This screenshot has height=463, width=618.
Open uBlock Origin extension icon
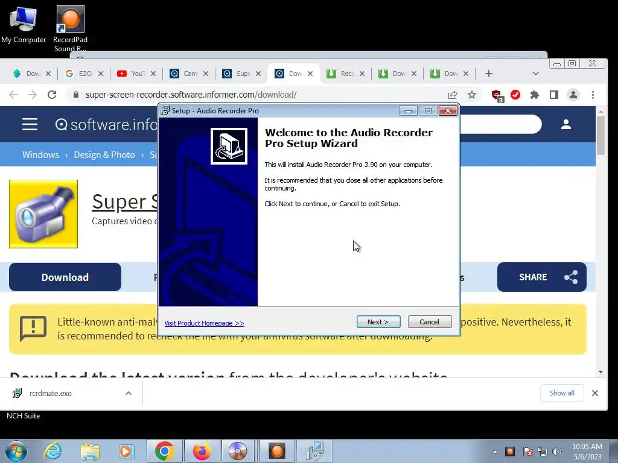click(497, 95)
